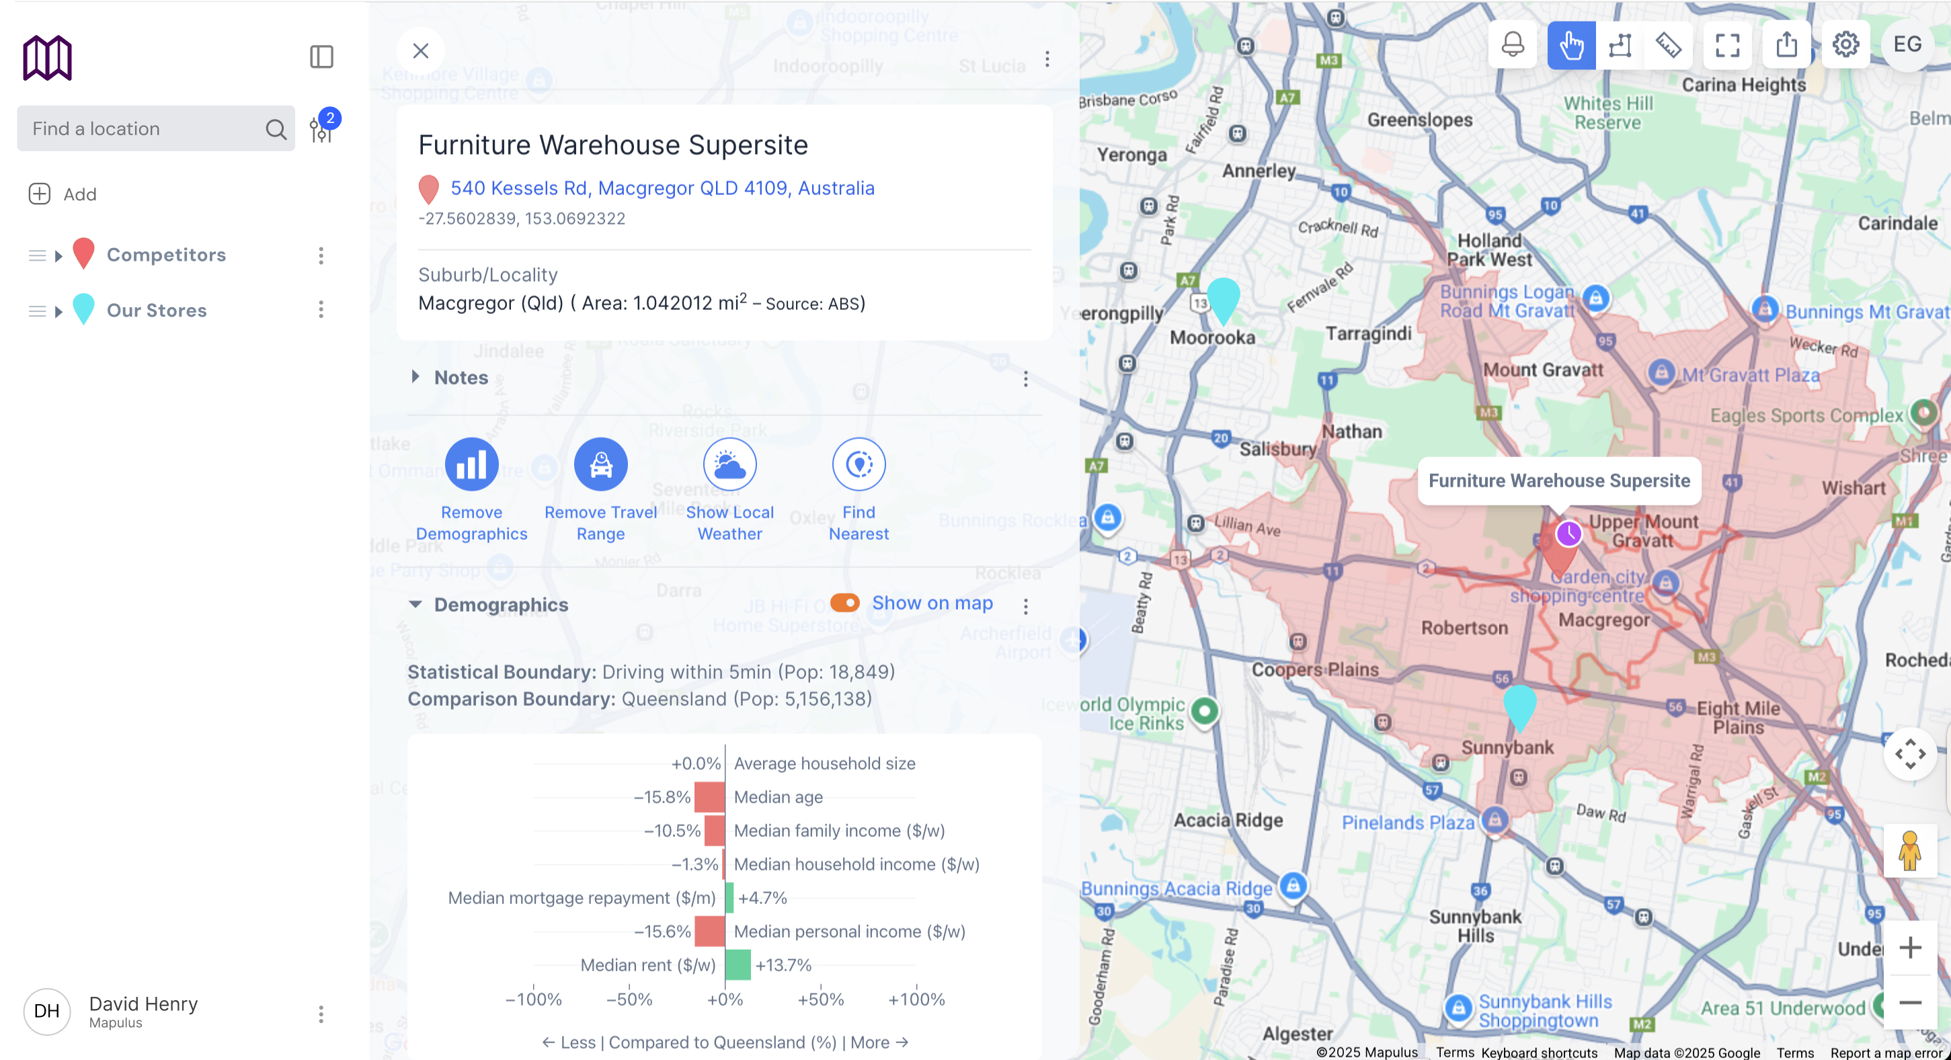The height and width of the screenshot is (1060, 1951).
Task: Click the purple travel-time clock marker
Action: click(1568, 534)
